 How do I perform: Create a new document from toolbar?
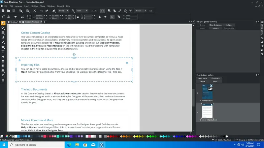coord(3,11)
